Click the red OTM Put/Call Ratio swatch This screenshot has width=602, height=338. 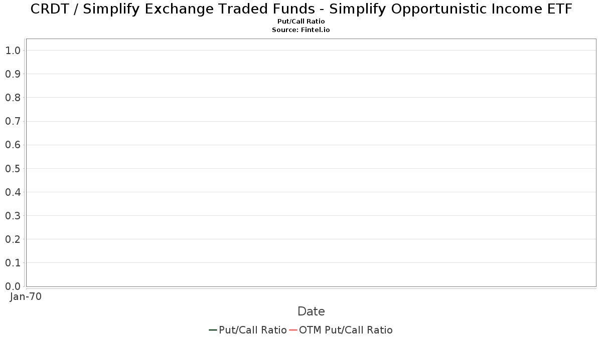click(293, 330)
